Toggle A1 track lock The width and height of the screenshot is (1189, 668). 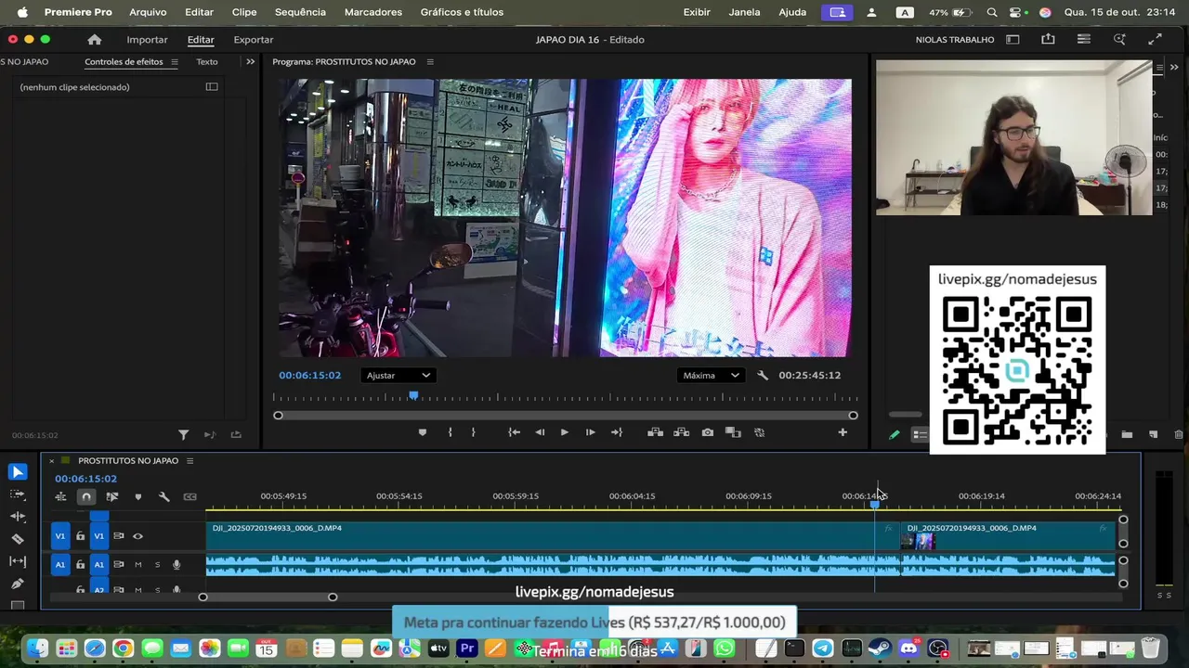(x=80, y=564)
